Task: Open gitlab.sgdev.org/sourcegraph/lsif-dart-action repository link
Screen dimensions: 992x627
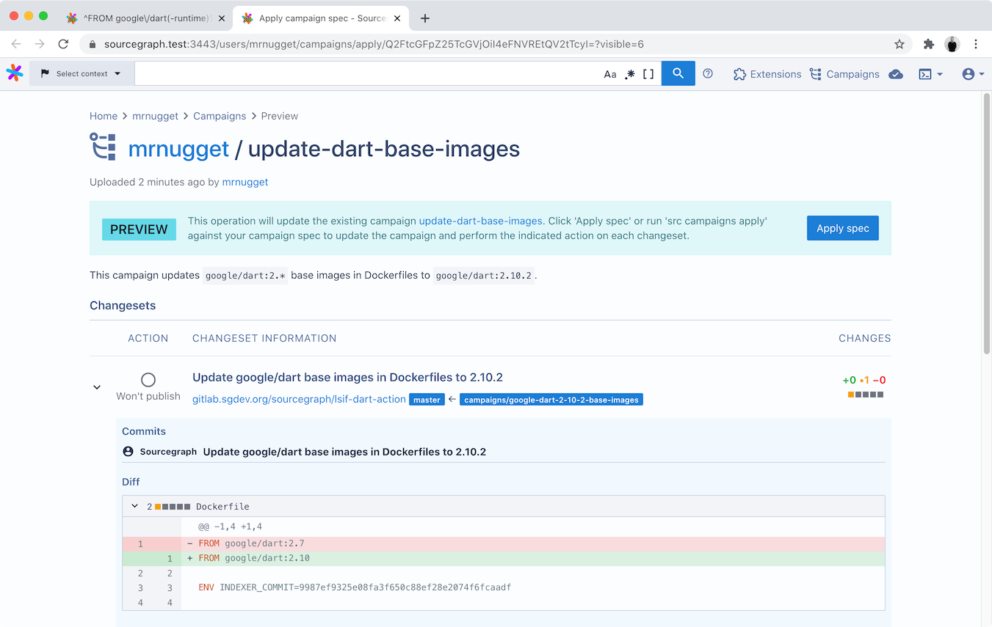Action: coord(299,399)
